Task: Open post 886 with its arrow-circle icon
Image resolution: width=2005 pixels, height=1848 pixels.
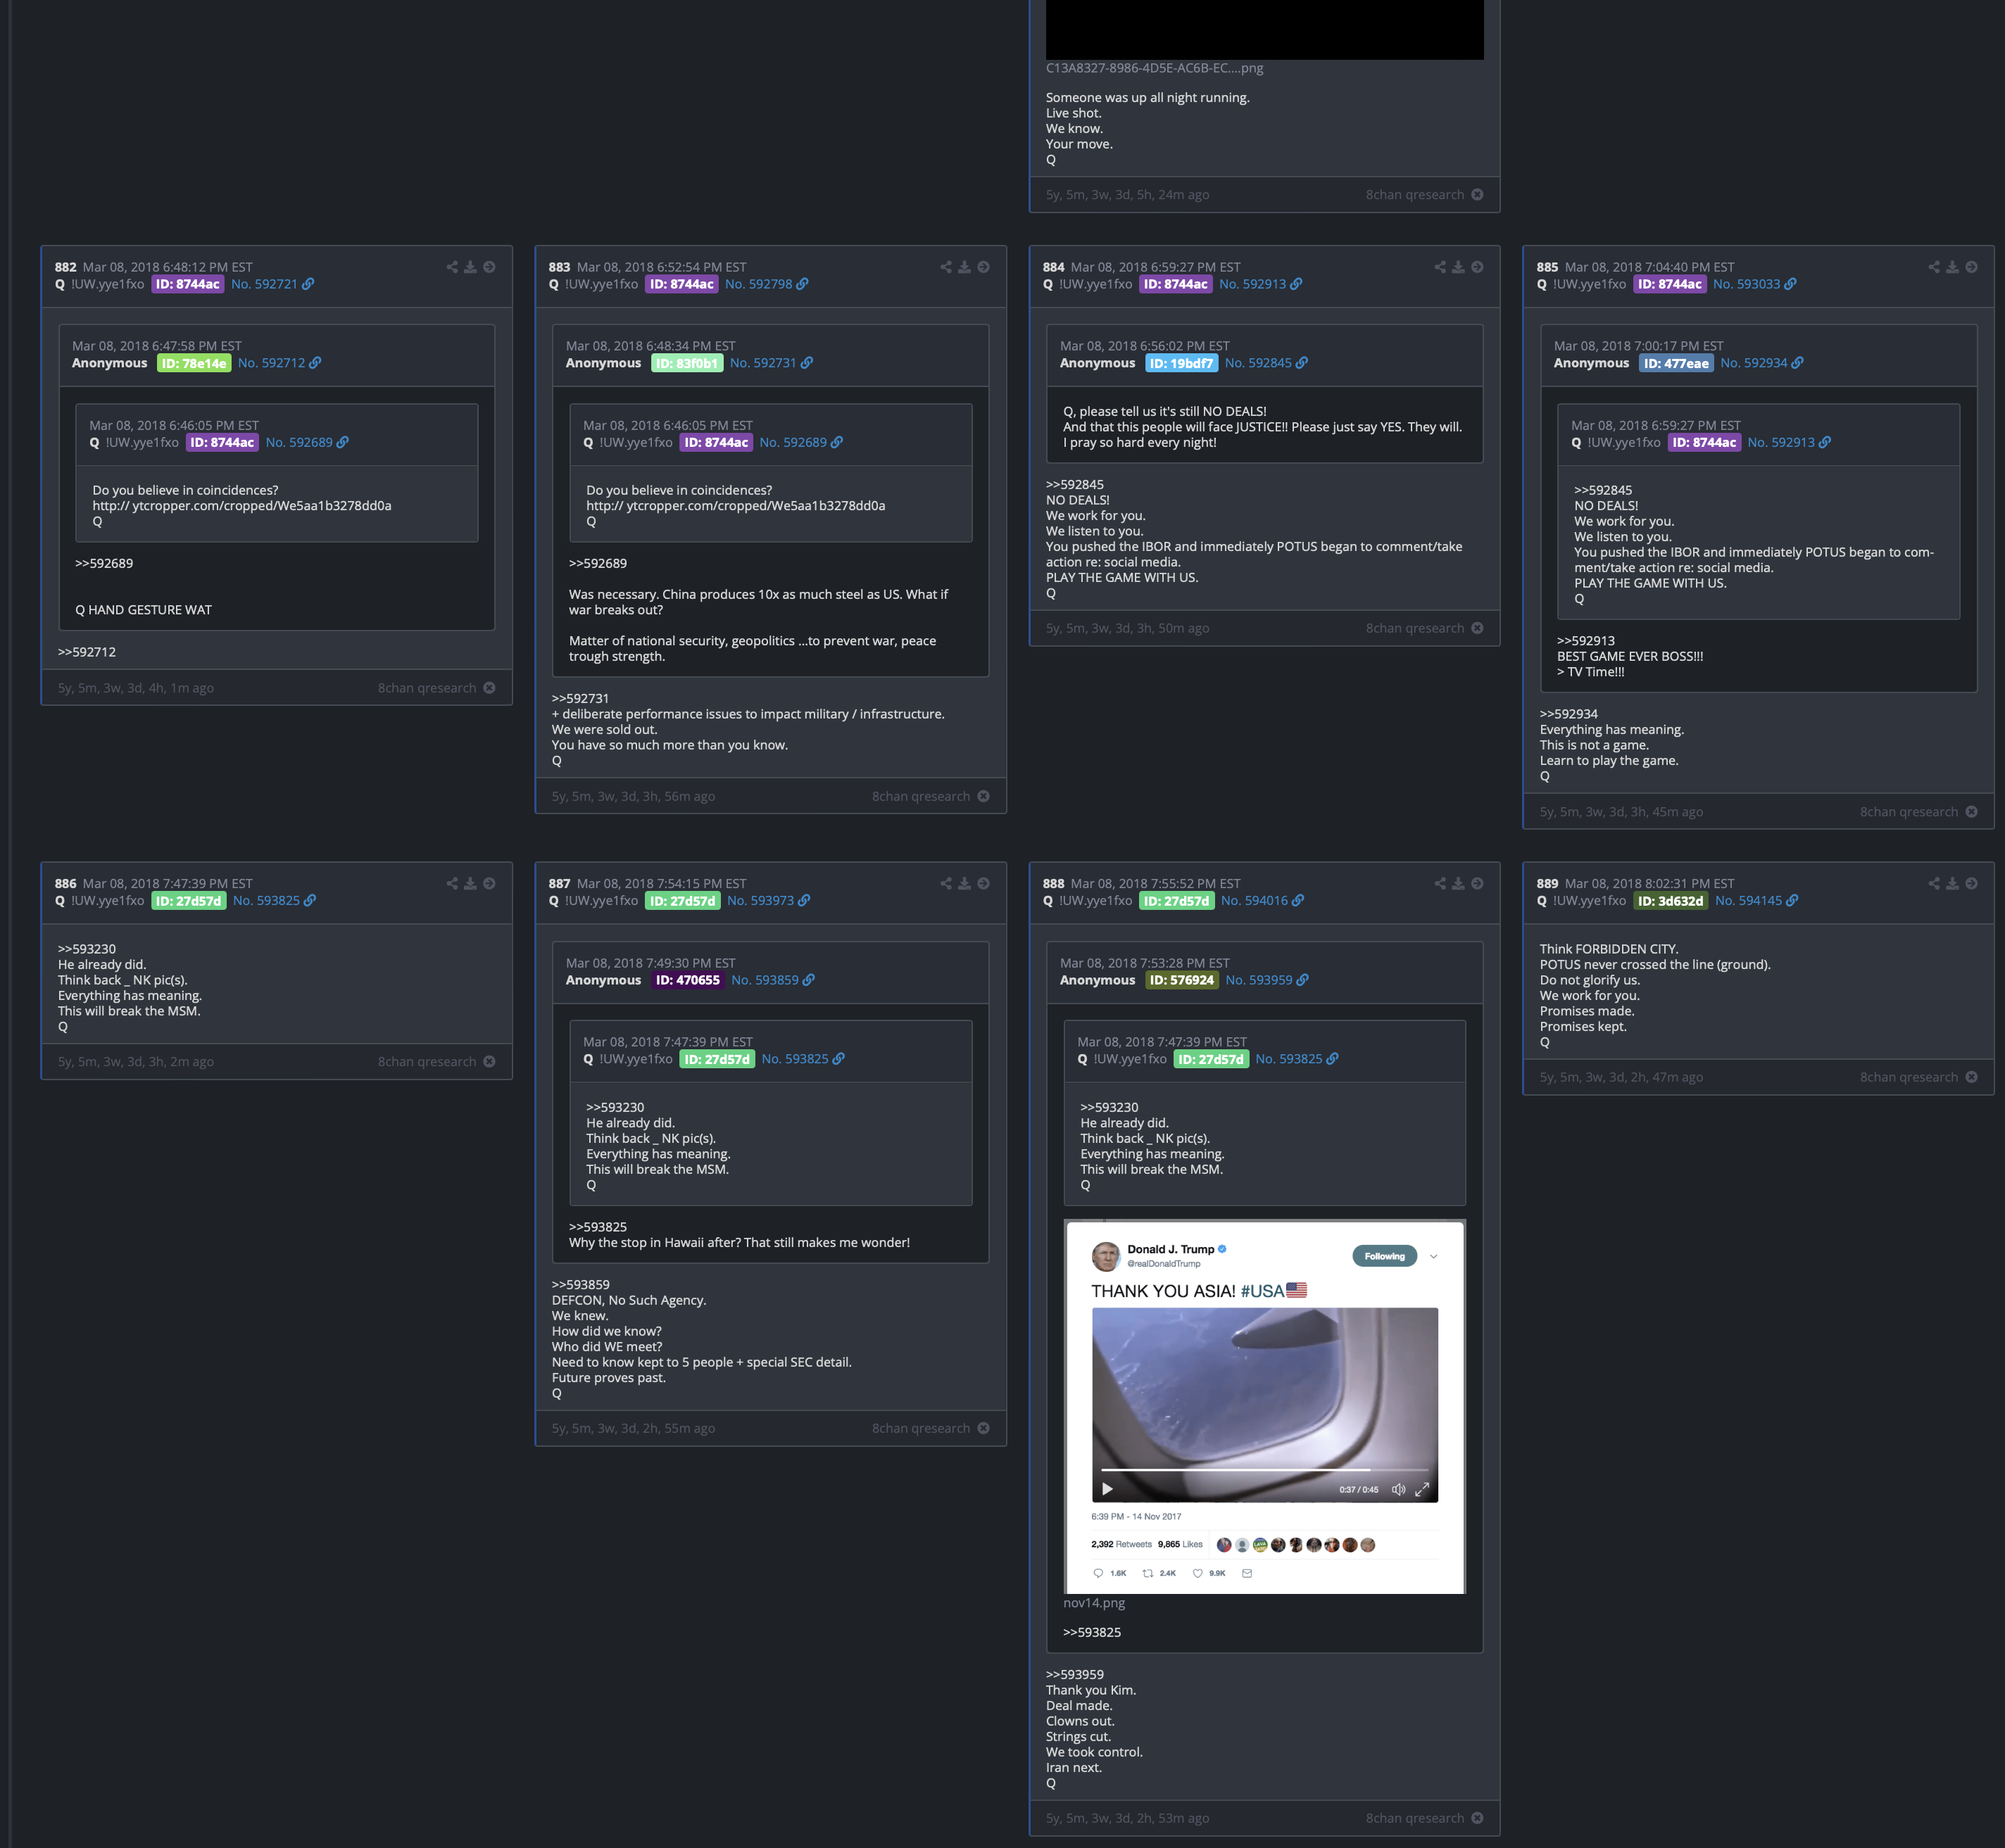Action: tap(489, 884)
